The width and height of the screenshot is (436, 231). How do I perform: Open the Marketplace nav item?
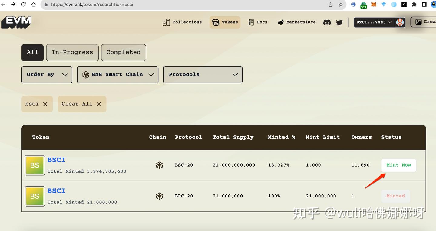[x=297, y=22]
